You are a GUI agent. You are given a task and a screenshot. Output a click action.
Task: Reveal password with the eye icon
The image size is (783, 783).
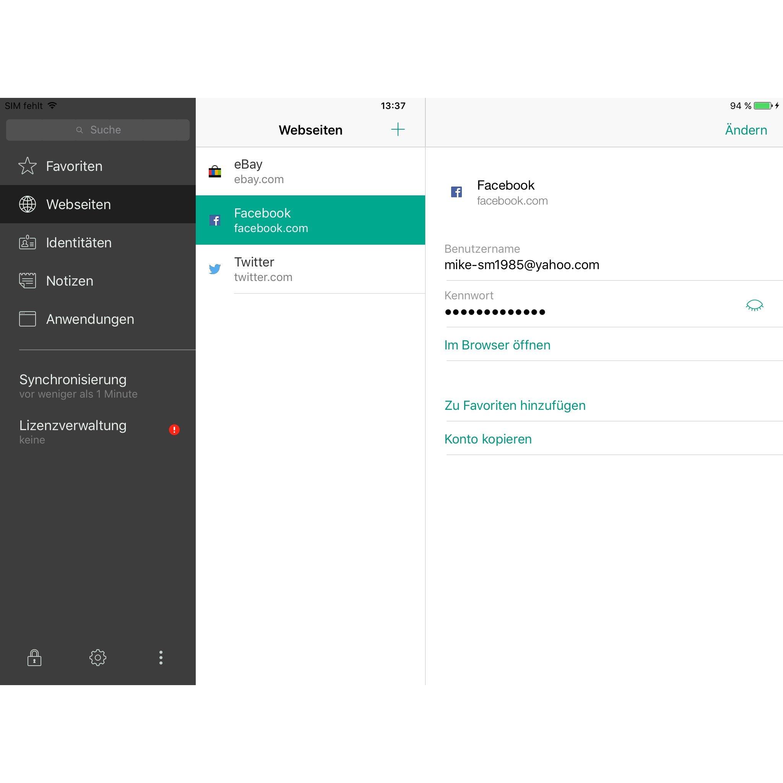tap(755, 305)
